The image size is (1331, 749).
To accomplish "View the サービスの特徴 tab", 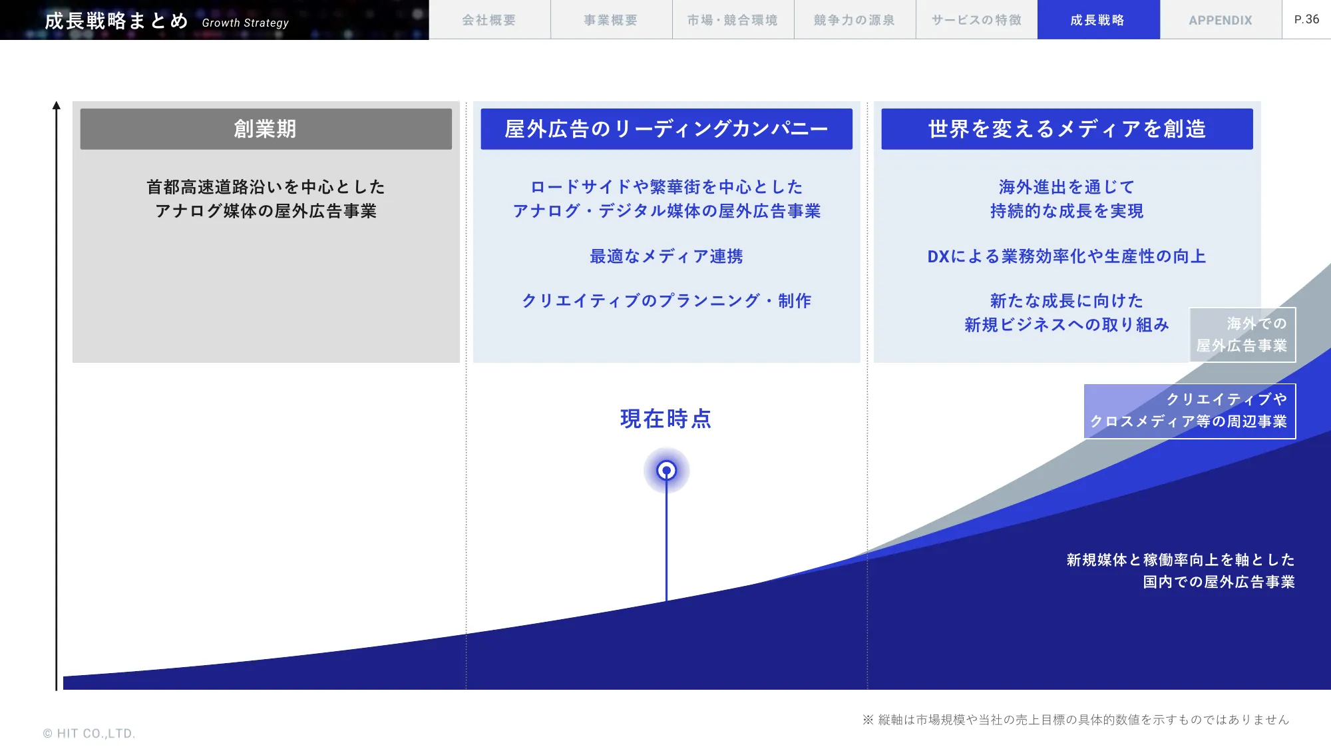I will (976, 19).
